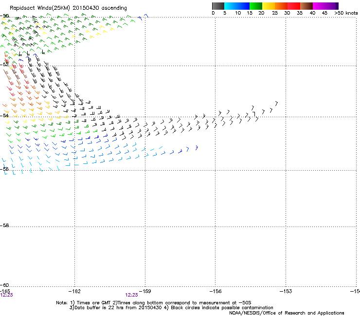The width and height of the screenshot is (360, 316).
Task: Click the cyan-blue 5-15 knots color band
Action: pos(237,6)
